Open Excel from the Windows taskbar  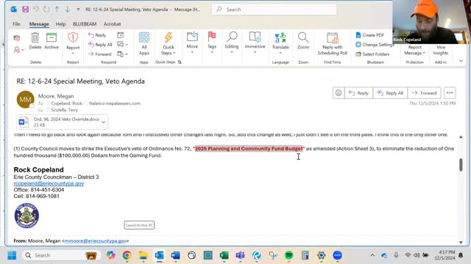224,255
